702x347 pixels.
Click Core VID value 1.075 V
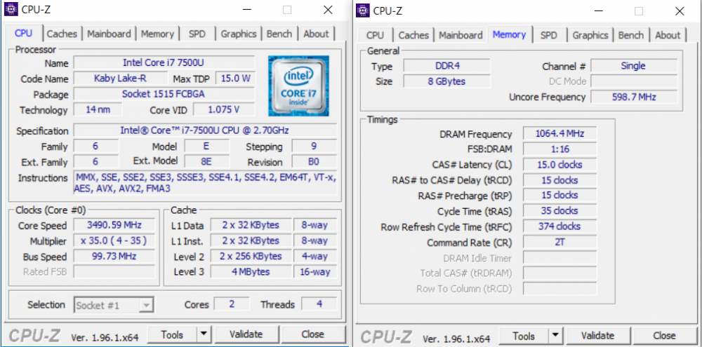point(224,109)
